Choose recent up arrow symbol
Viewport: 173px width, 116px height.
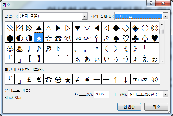116,79
